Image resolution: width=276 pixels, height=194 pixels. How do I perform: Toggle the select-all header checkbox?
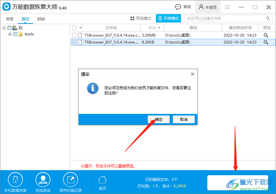pyautogui.click(x=74, y=28)
